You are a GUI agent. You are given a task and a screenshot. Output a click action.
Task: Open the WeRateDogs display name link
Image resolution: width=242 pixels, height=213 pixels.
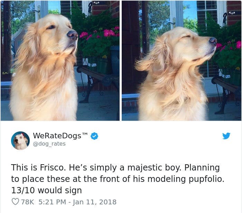coord(57,136)
